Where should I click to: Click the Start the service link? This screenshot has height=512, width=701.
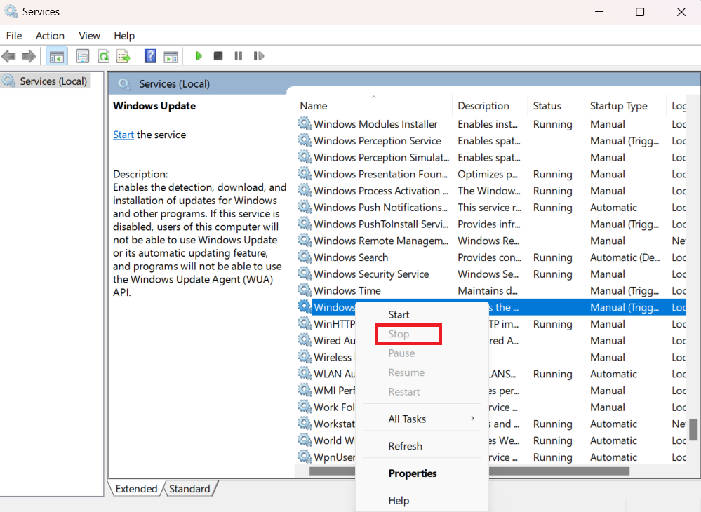click(x=123, y=135)
